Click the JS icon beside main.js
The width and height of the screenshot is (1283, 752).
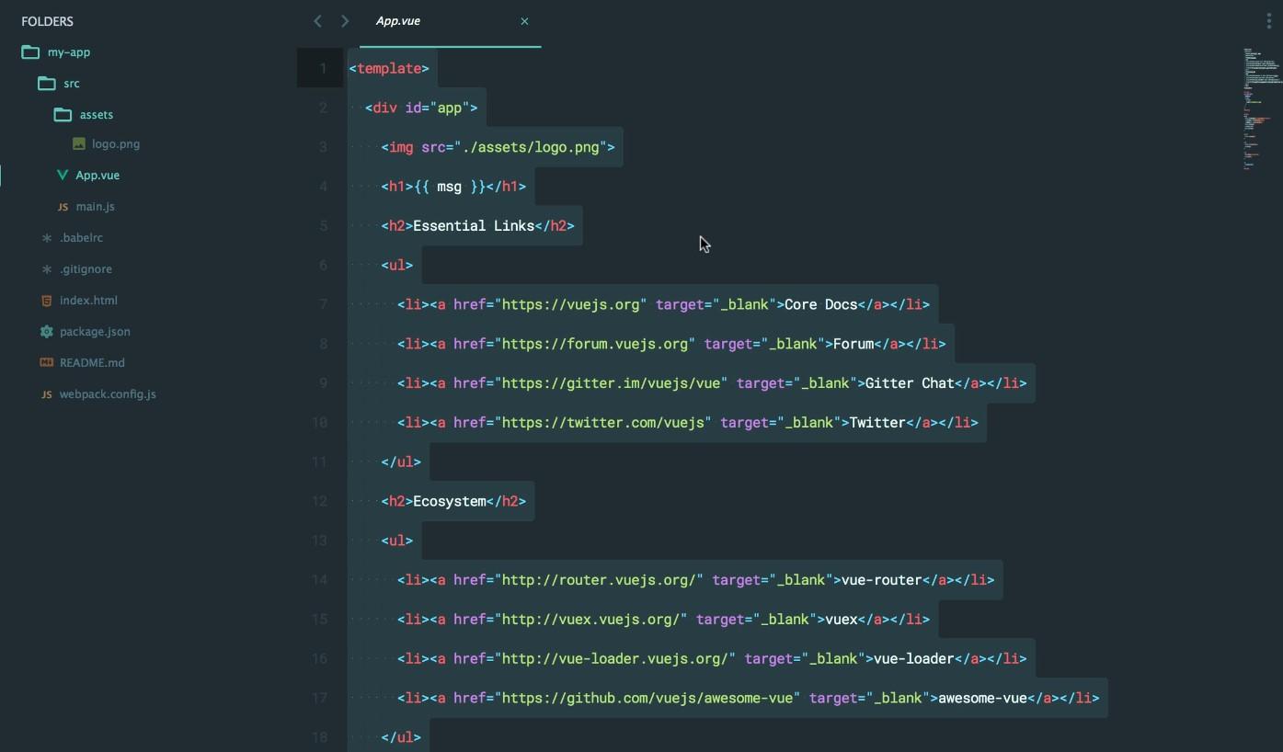pyautogui.click(x=63, y=207)
